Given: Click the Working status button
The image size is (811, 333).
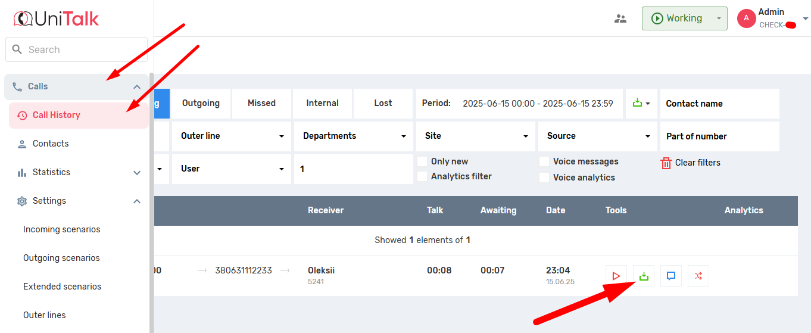Looking at the screenshot, I should pos(678,18).
